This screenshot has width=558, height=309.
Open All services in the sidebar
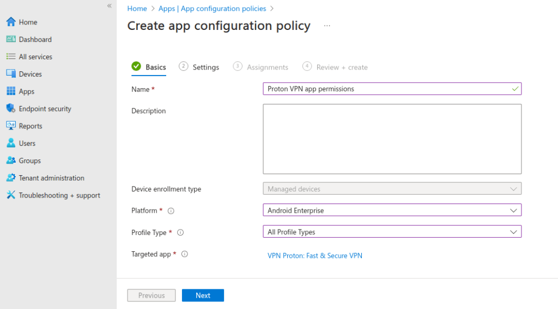click(35, 57)
